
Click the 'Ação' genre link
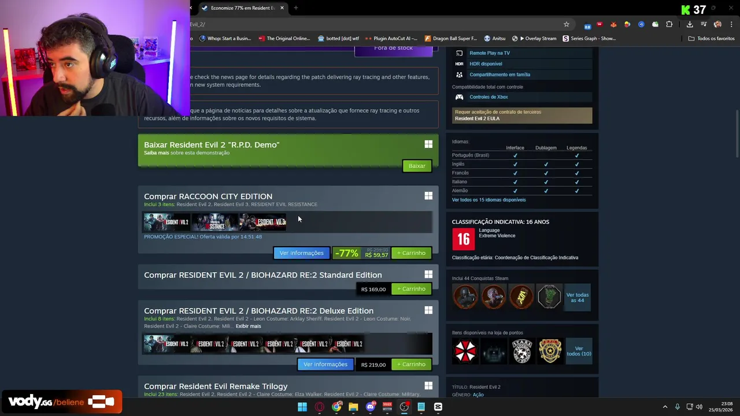478,395
